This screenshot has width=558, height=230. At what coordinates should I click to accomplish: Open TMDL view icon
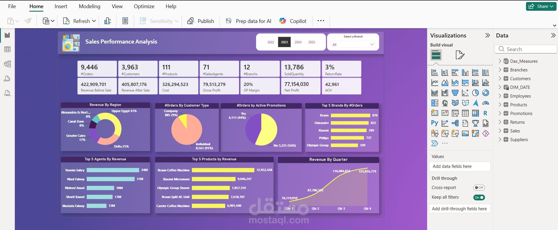point(7,93)
